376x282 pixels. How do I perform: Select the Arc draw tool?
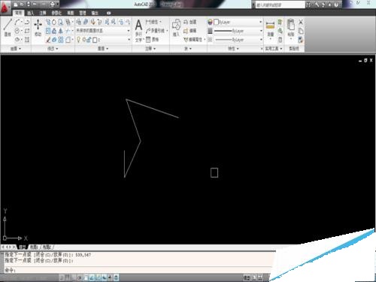pos(17,22)
